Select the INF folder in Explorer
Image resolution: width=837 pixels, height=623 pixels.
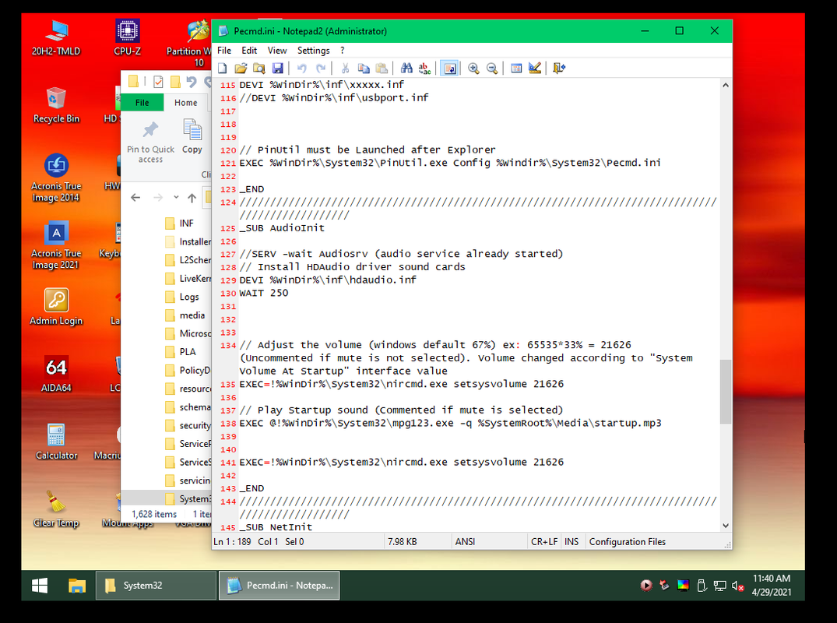click(x=188, y=224)
